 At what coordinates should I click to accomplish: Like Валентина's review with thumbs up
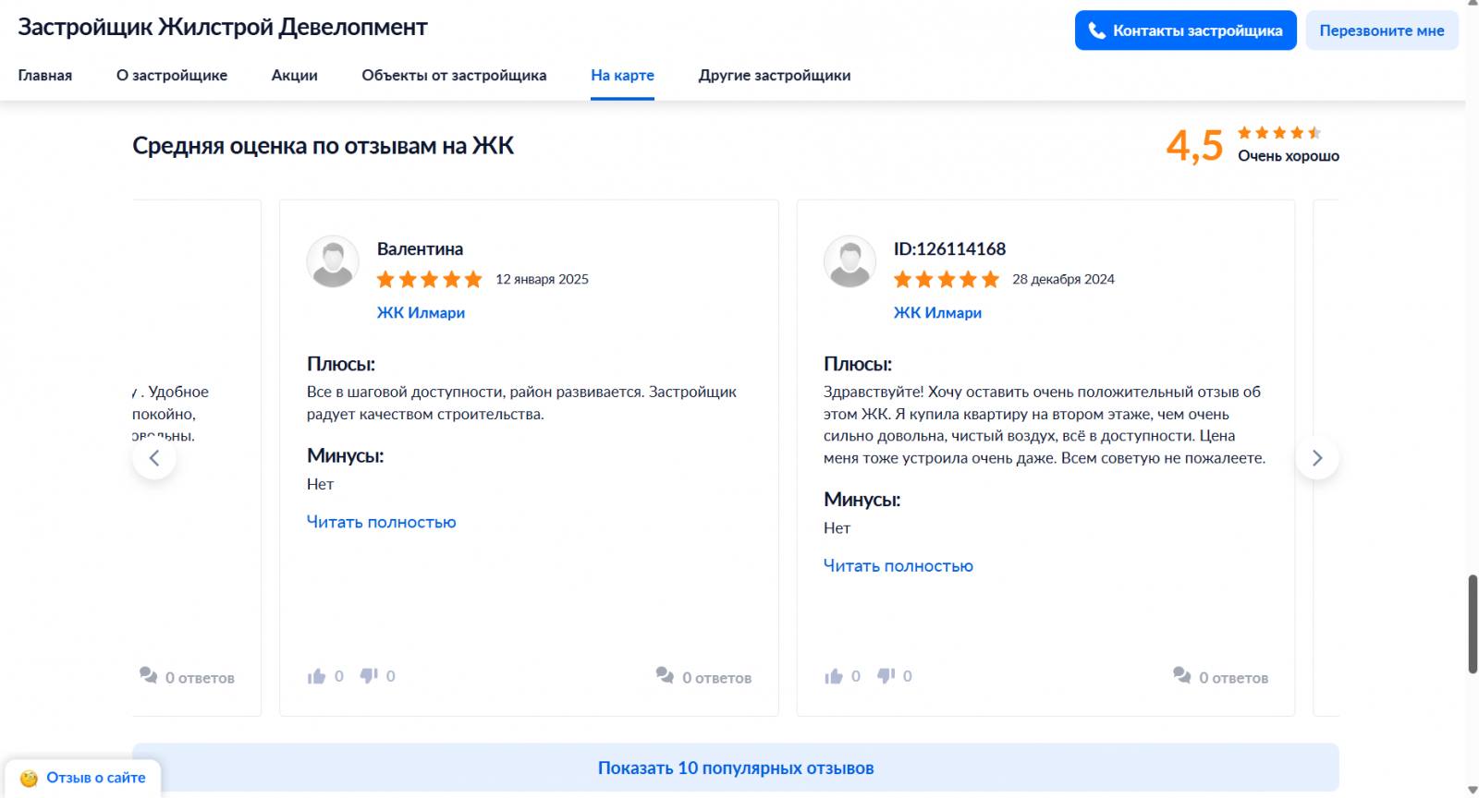tap(316, 676)
